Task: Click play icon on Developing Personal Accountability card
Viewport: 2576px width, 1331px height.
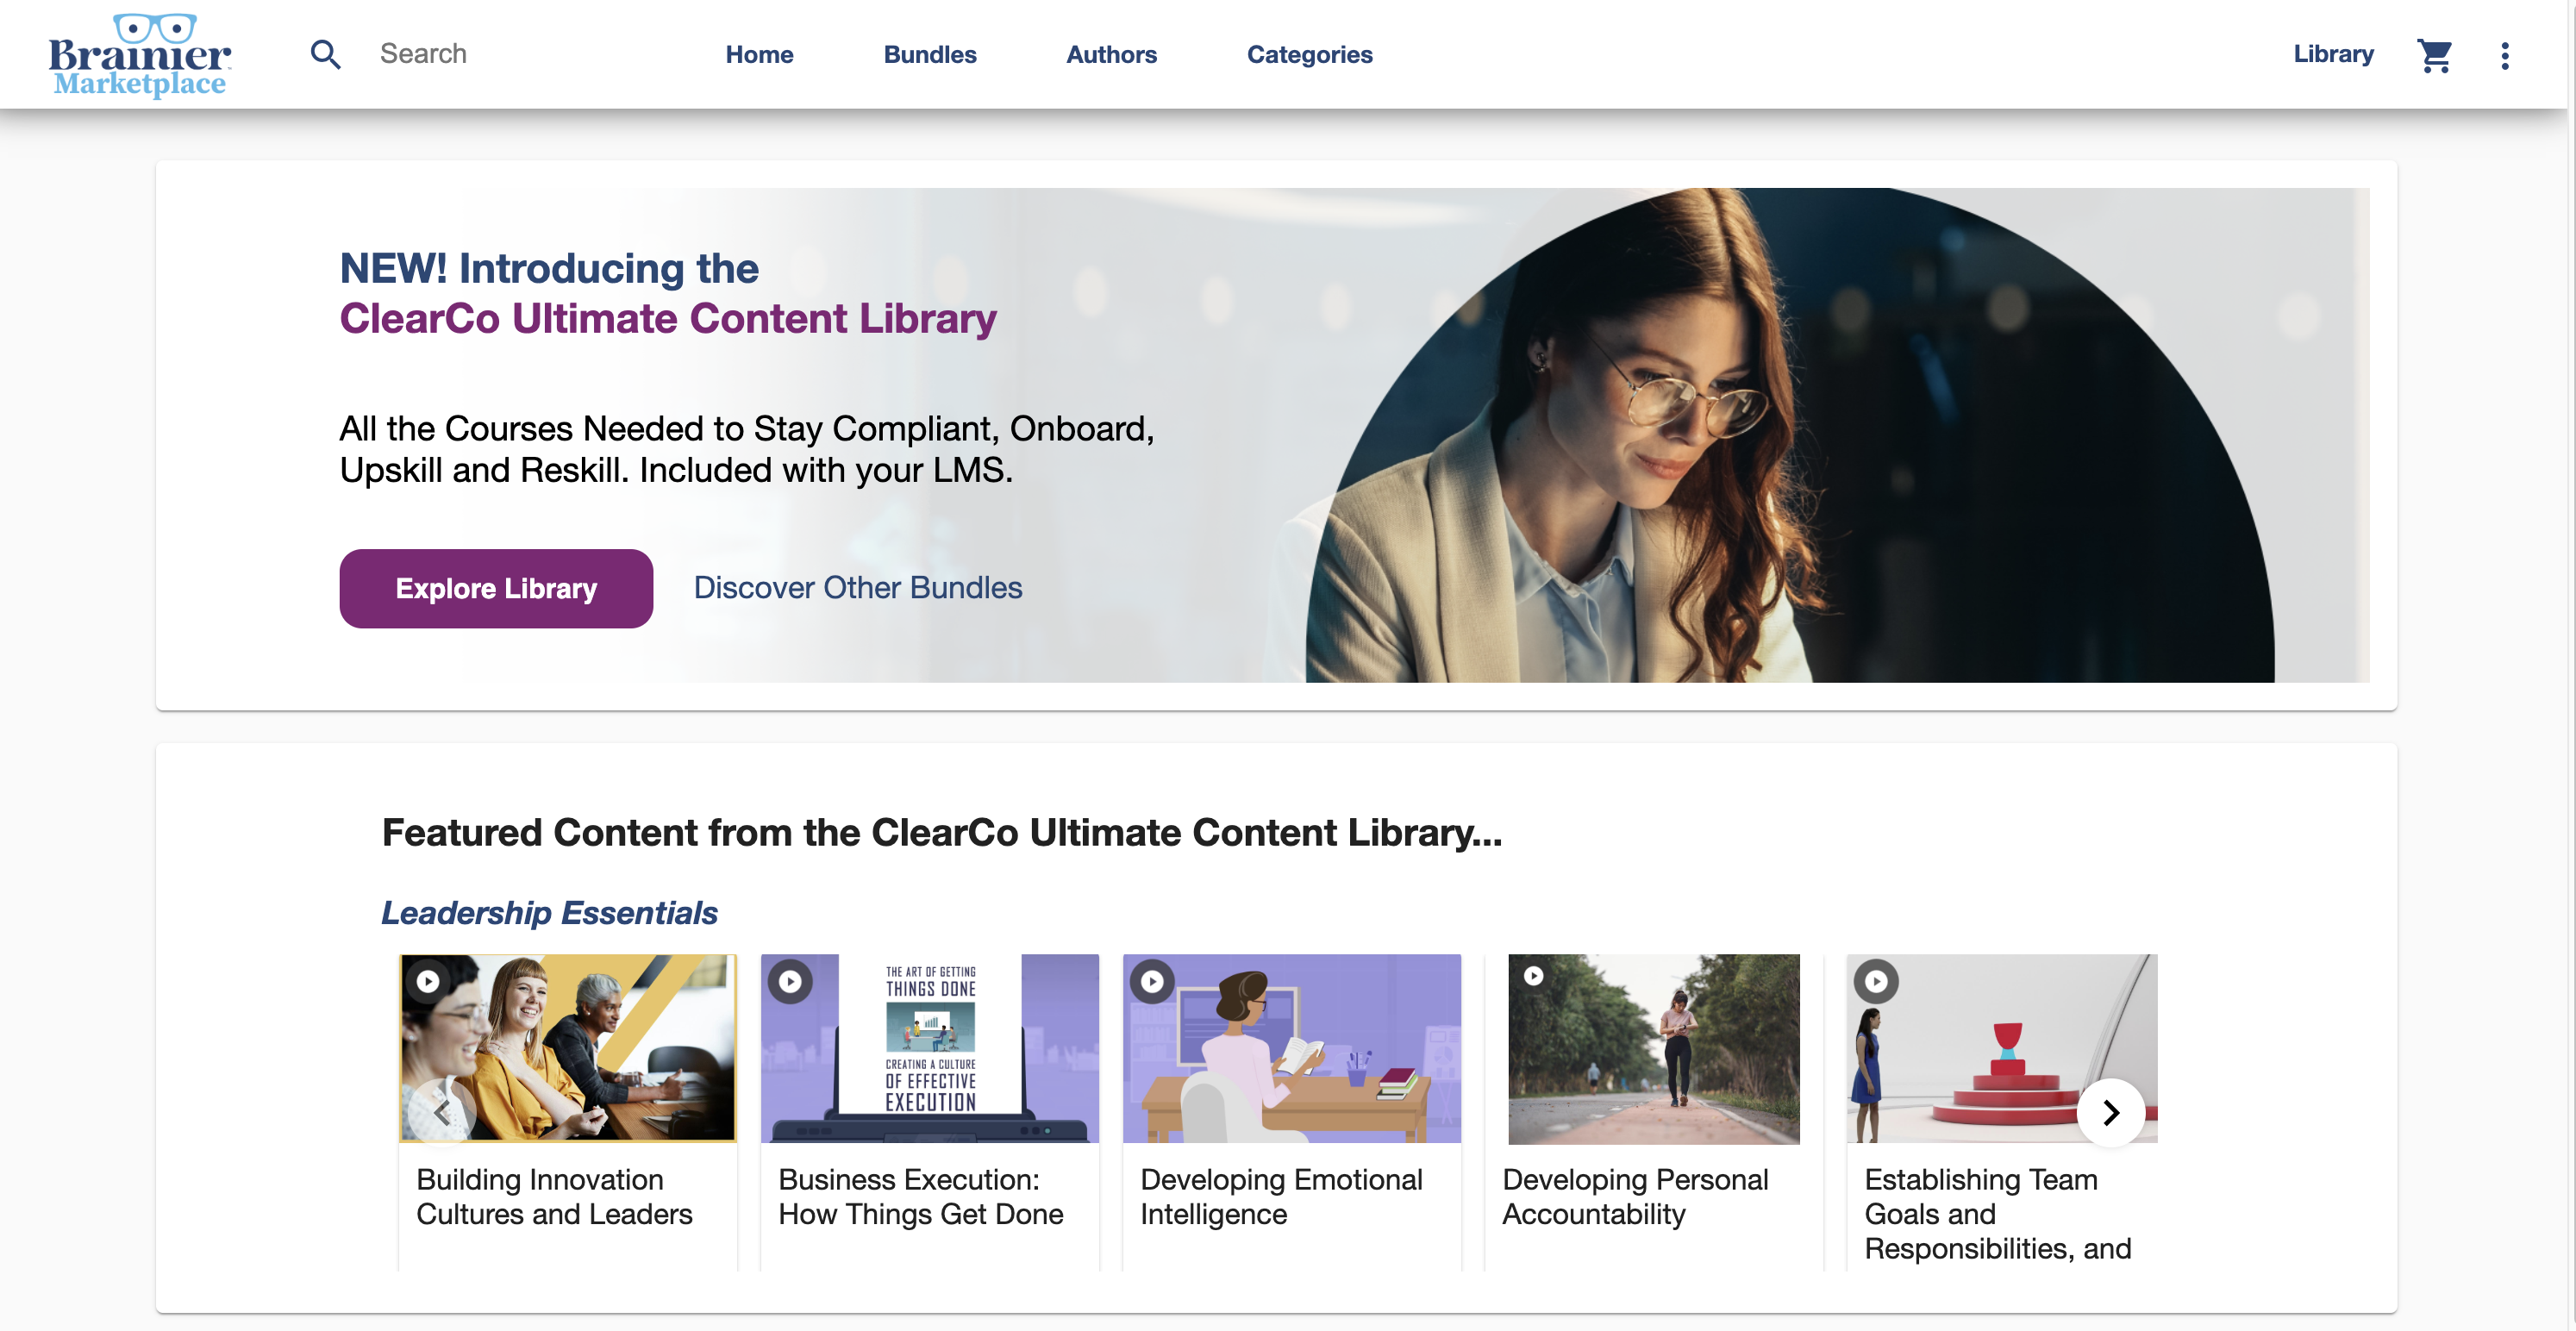Action: coord(1533,975)
